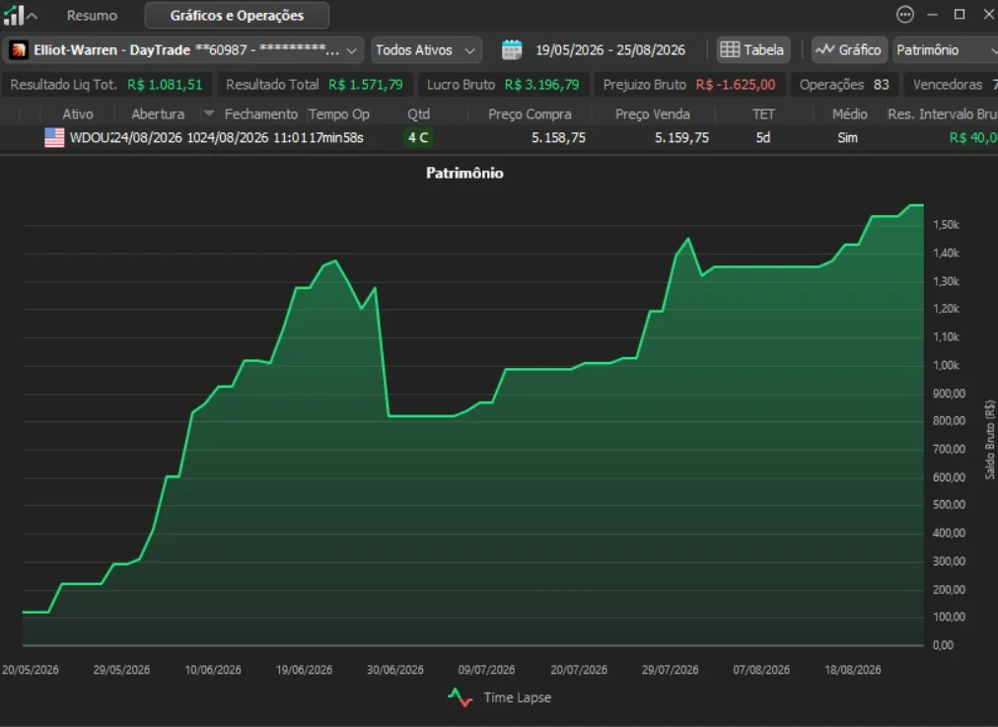
Task: Sort by the Preço Compra column header
Action: tap(530, 114)
